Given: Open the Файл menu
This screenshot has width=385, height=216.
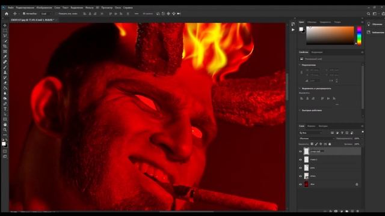Looking at the screenshot, I should (x=11, y=8).
